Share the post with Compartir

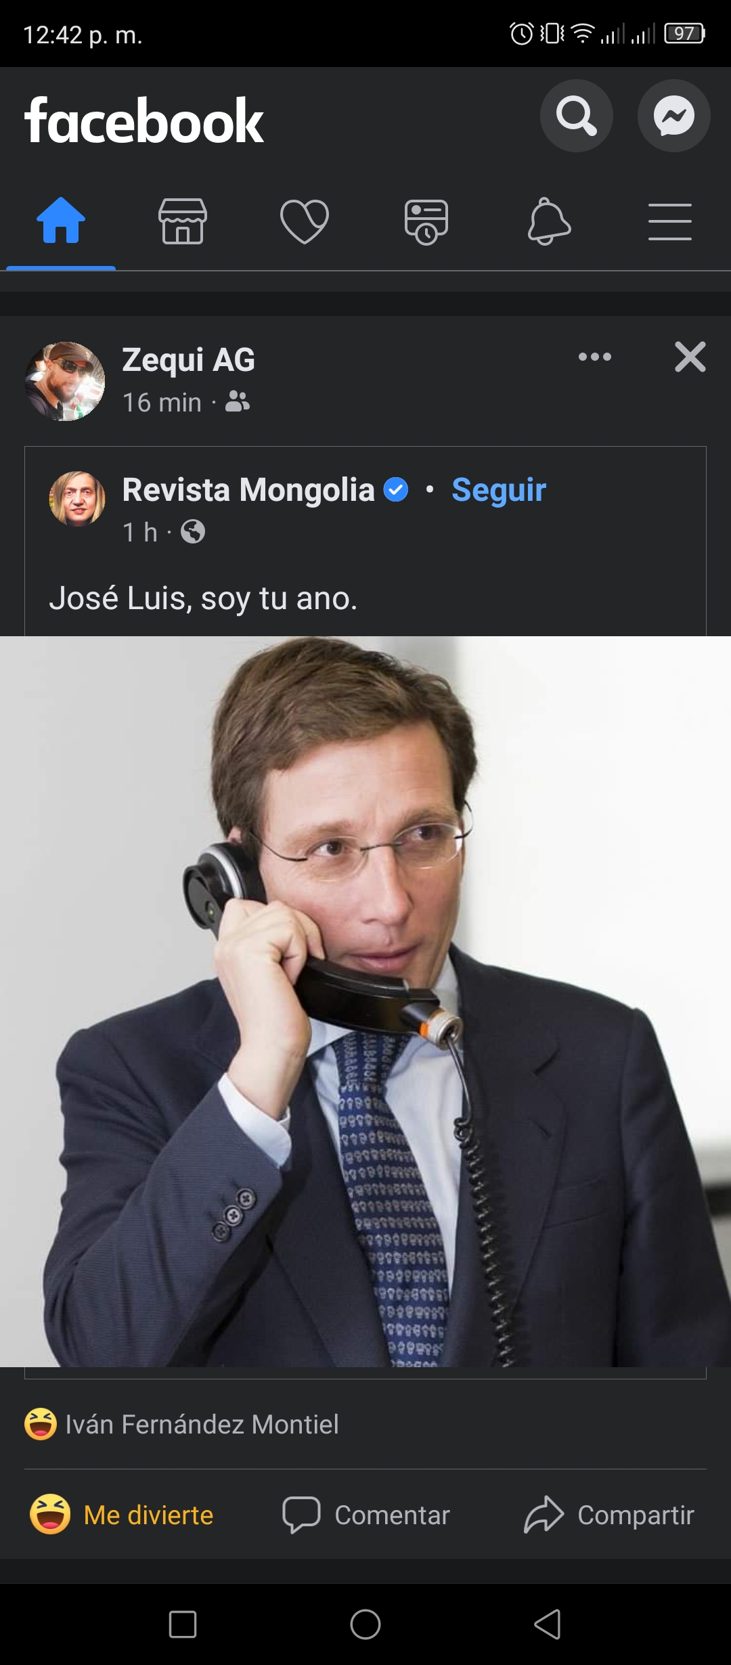coord(609,1515)
